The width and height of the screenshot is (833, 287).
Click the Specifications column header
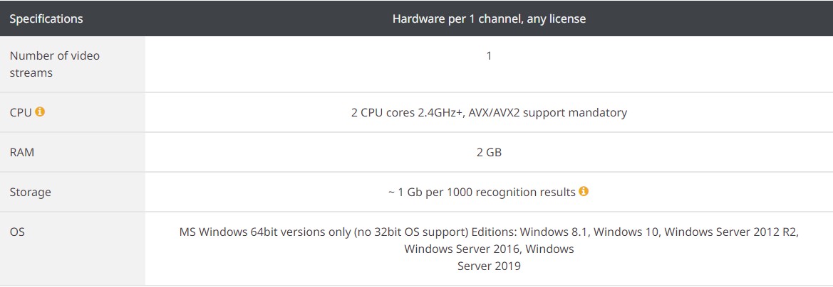[46, 18]
